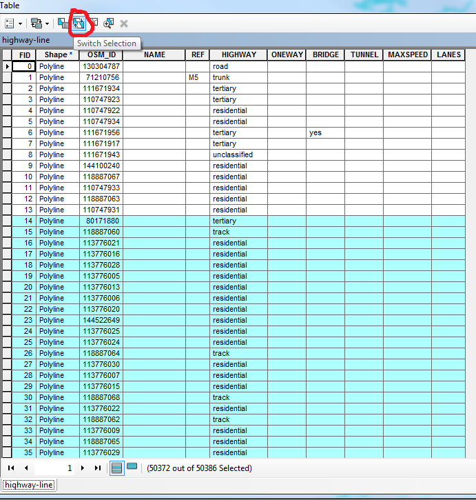This screenshot has width=476, height=500.
Task: Click the Switch Selection icon
Action: (79, 23)
